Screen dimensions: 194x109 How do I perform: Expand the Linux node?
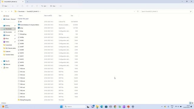coord(2,68)
